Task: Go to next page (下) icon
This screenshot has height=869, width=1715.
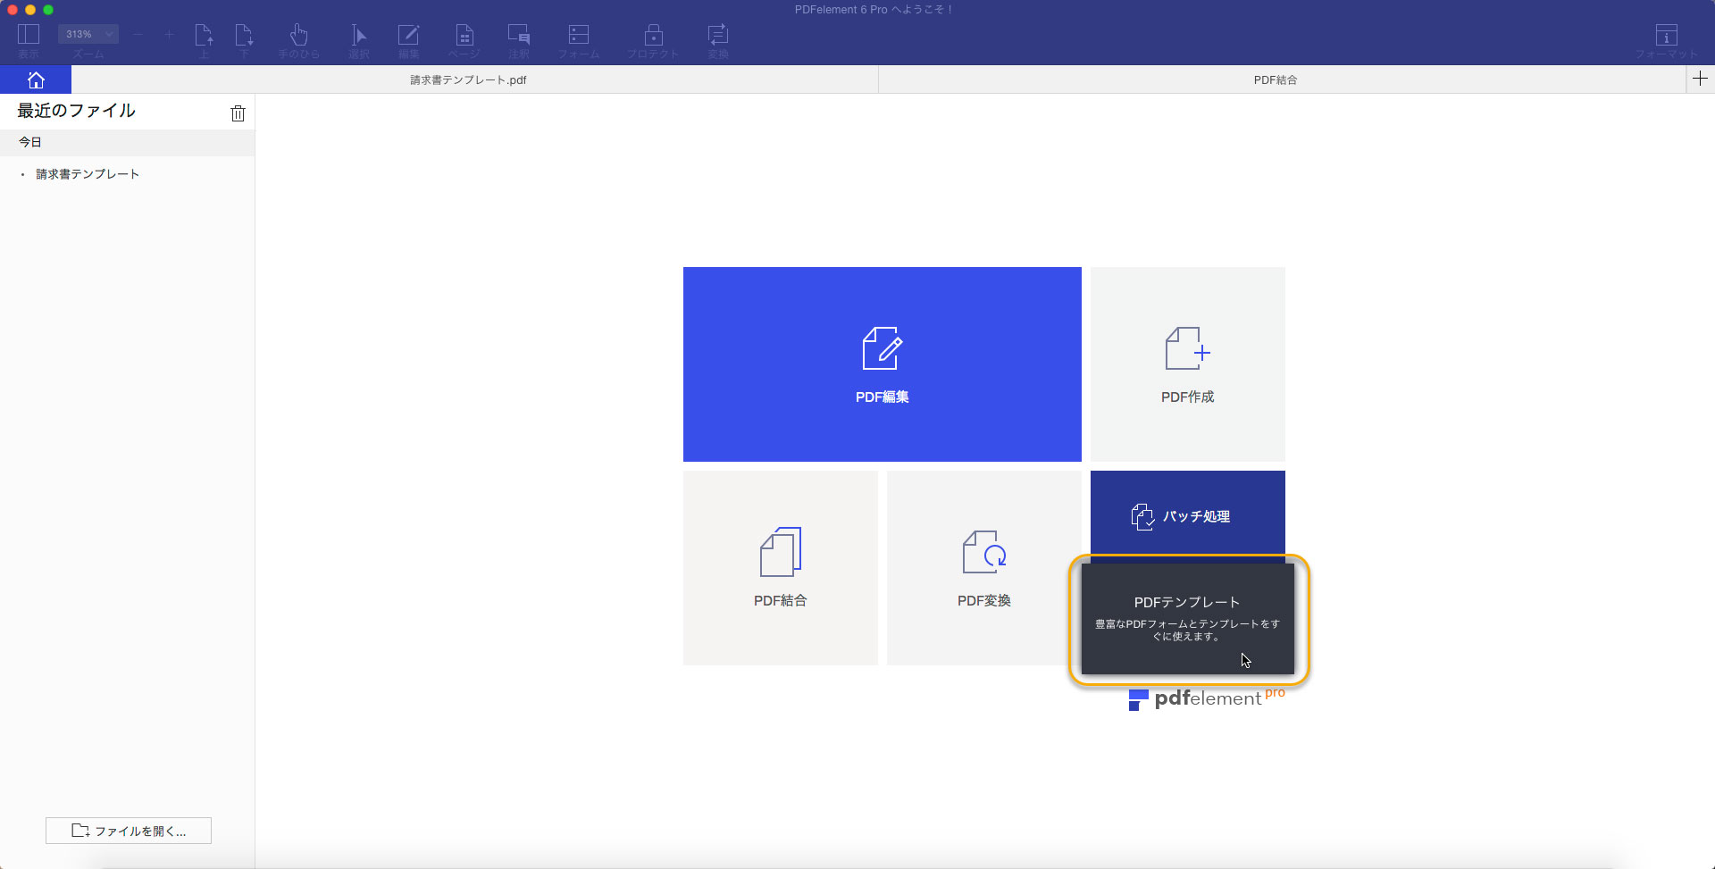Action: 244,35
